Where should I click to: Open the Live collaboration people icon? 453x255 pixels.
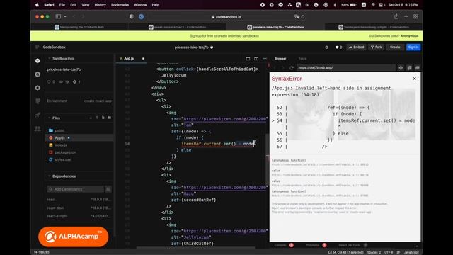38,128
